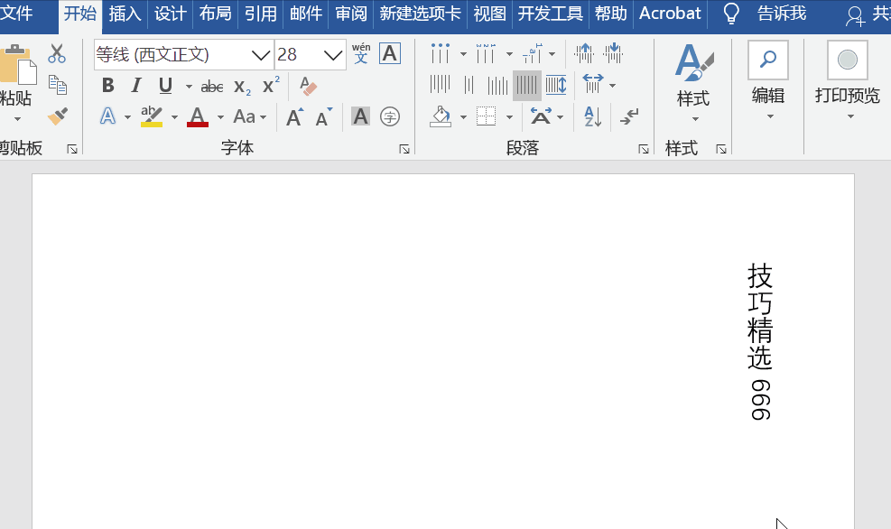This screenshot has height=529, width=891.
Task: Apply paragraph shading paint bucket
Action: [x=441, y=116]
